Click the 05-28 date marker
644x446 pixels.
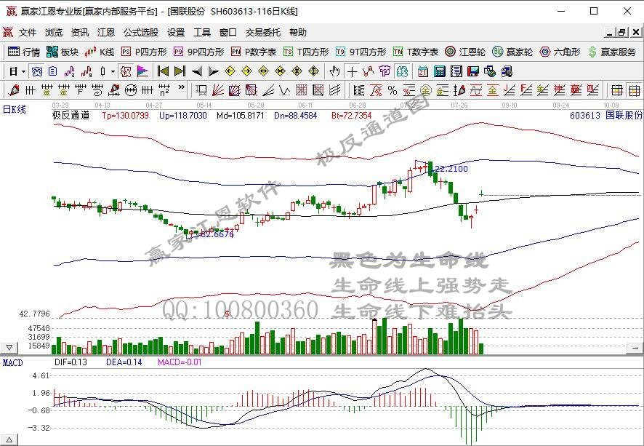pos(256,105)
